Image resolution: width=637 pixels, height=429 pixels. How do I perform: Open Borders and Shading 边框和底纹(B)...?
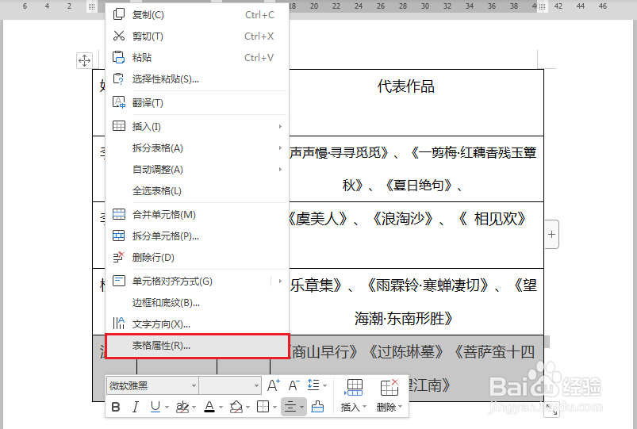tap(197, 303)
